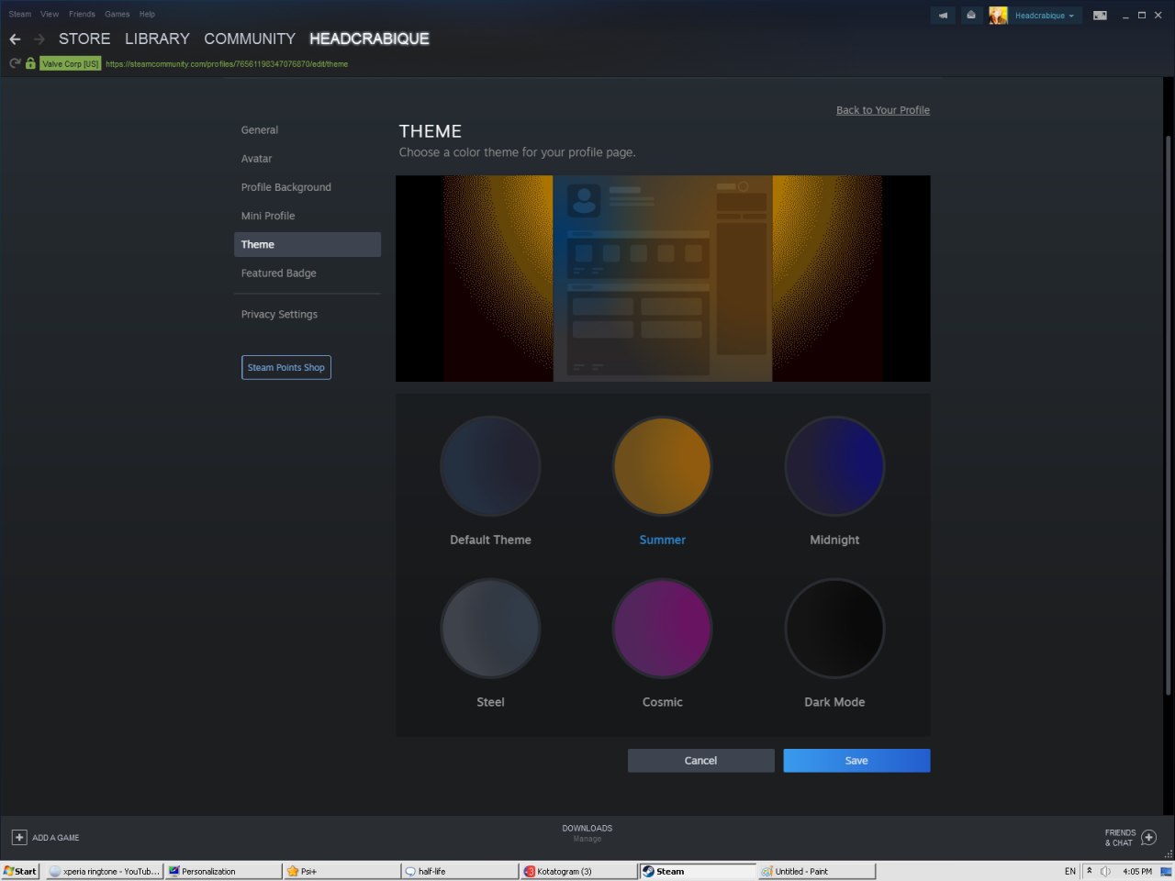Click the Headcrabique profile avatar
Image resolution: width=1175 pixels, height=881 pixels.
point(998,15)
